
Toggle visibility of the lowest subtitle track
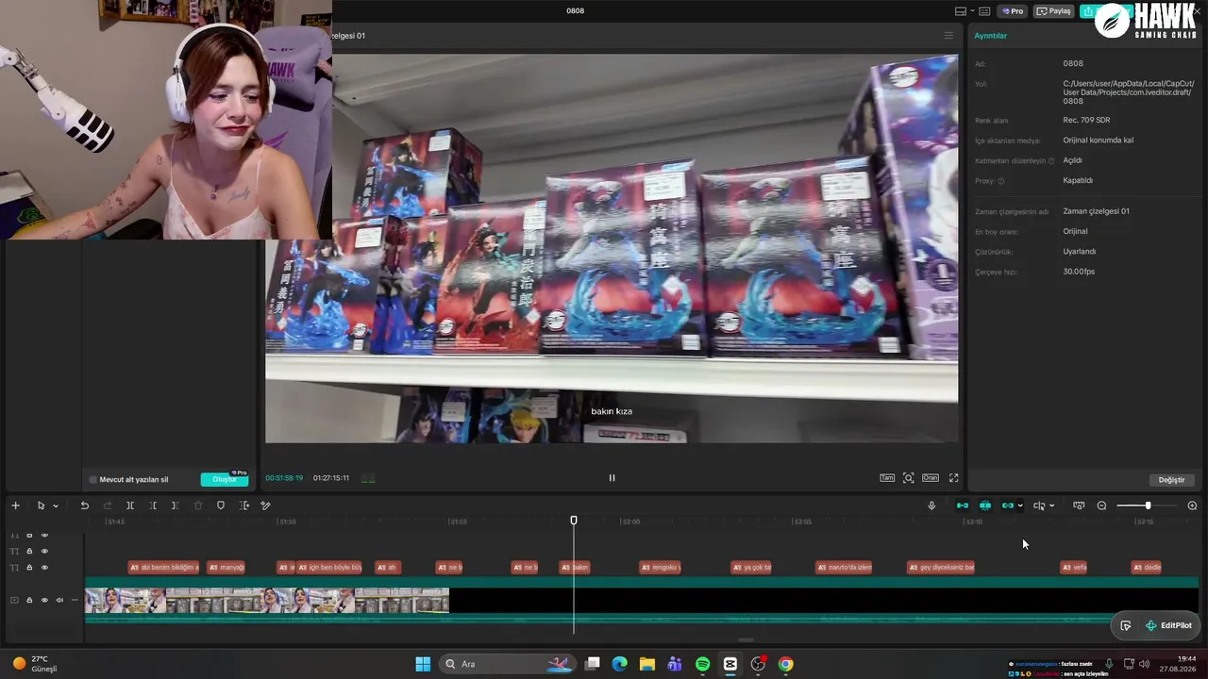44,568
